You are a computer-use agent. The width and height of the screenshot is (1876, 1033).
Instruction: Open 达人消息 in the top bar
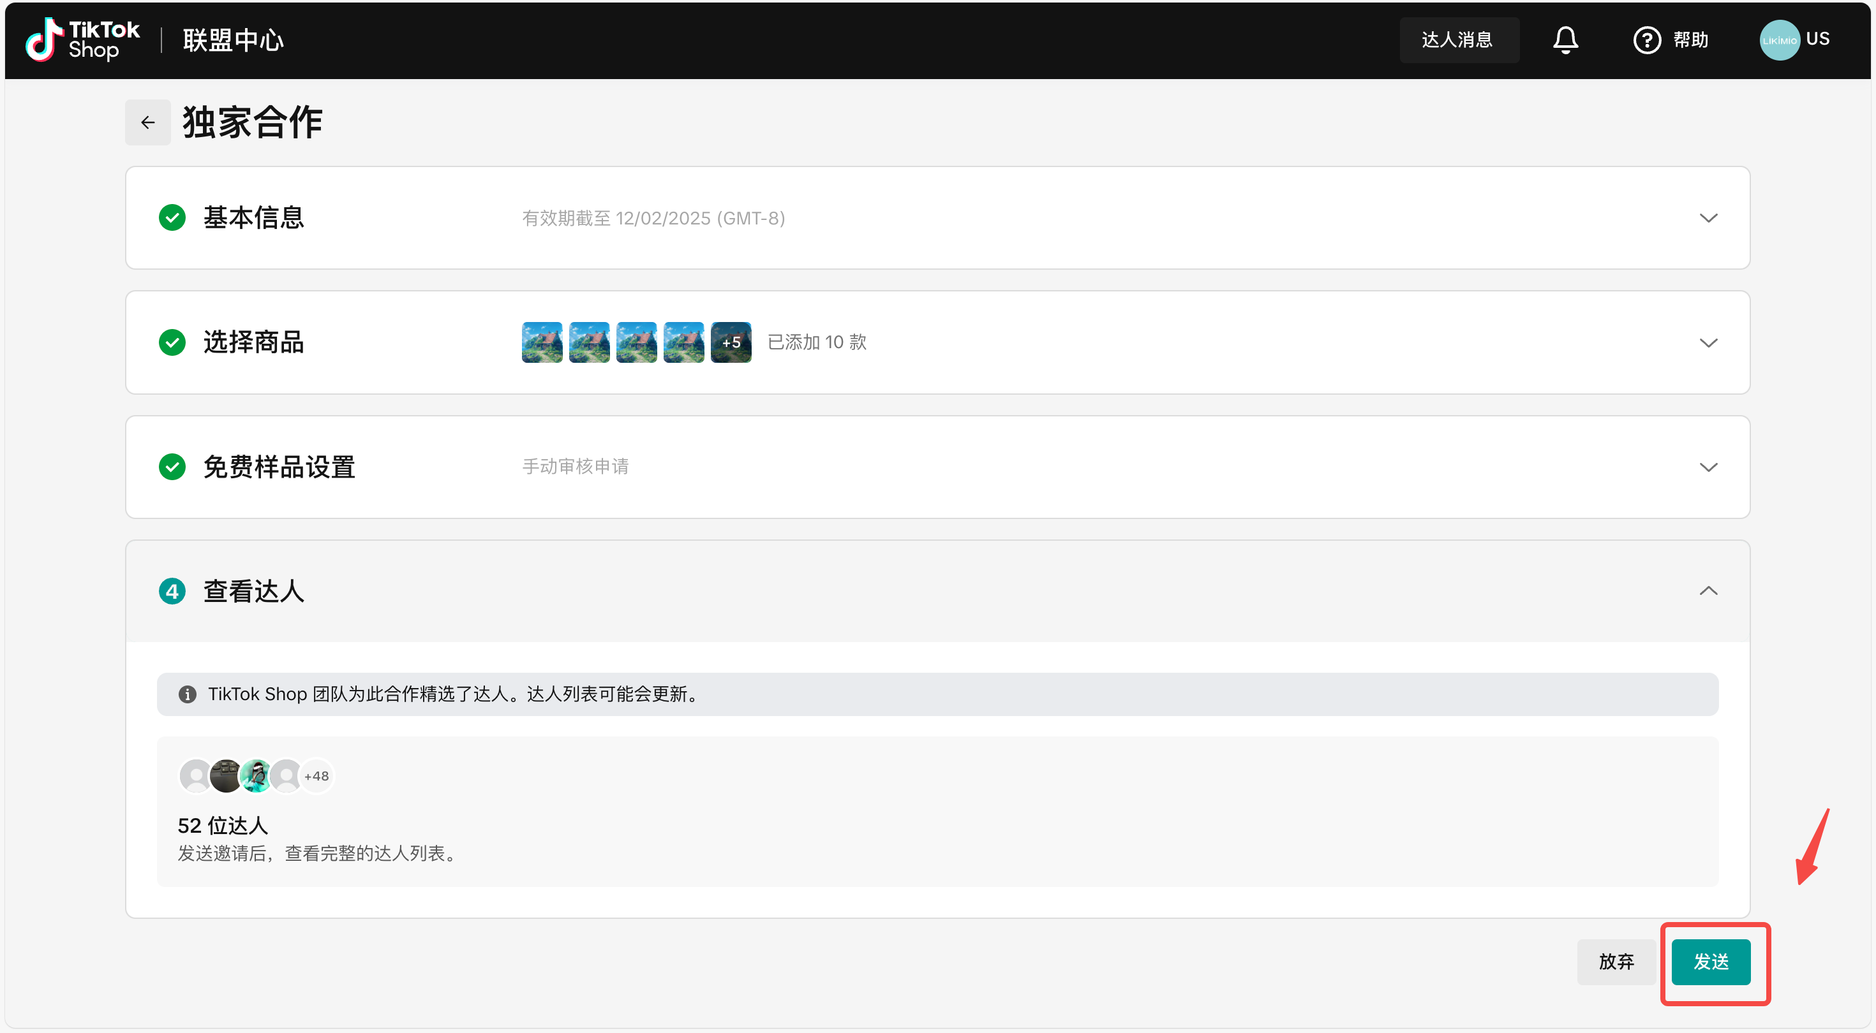tap(1458, 40)
